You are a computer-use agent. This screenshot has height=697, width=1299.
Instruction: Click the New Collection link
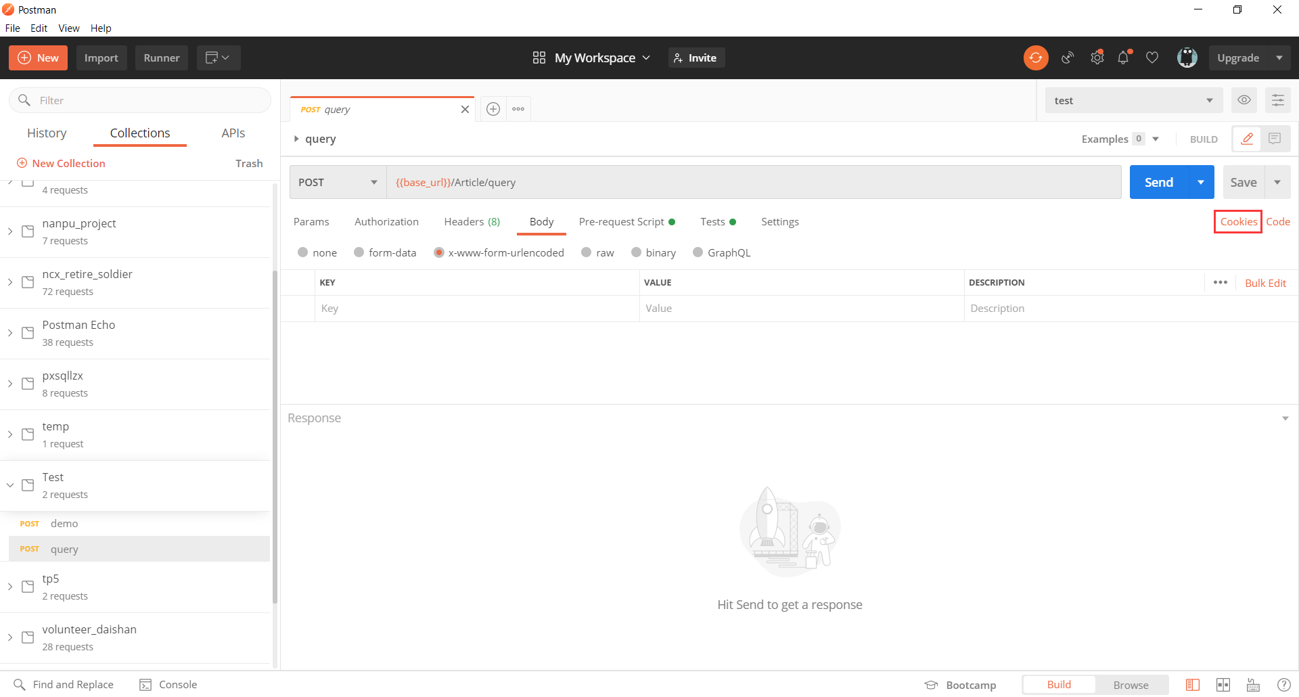pyautogui.click(x=61, y=163)
